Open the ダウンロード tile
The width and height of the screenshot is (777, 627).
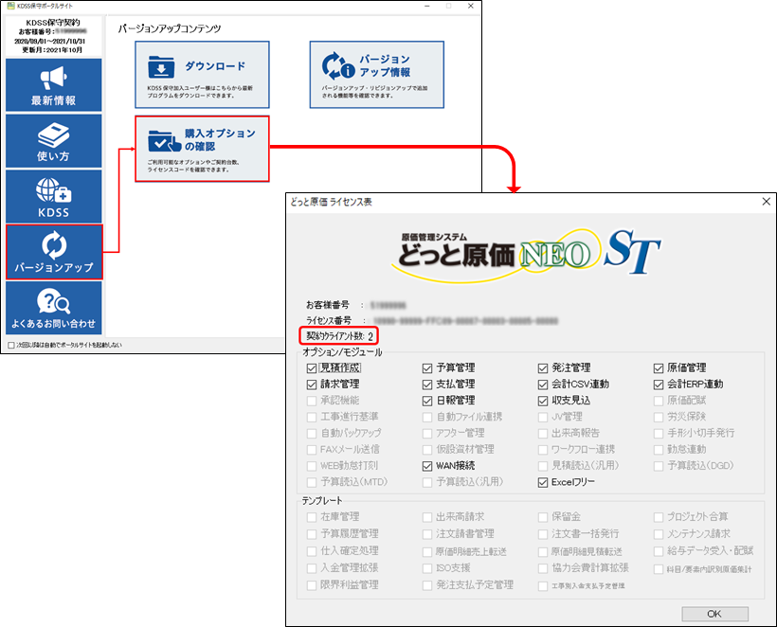[x=202, y=75]
